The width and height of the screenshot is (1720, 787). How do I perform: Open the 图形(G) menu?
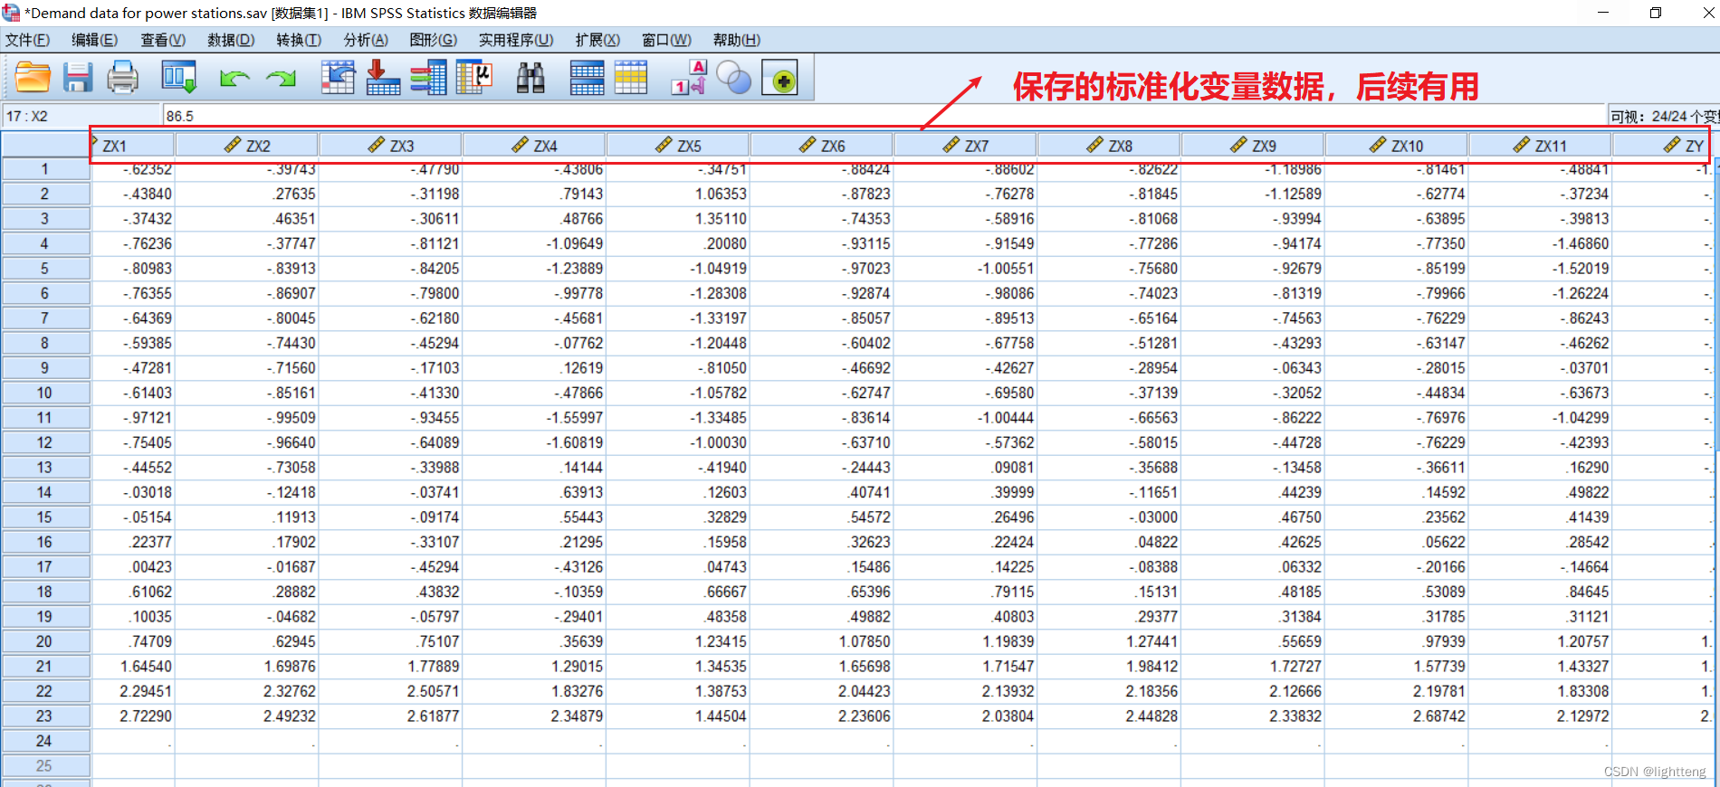click(433, 40)
